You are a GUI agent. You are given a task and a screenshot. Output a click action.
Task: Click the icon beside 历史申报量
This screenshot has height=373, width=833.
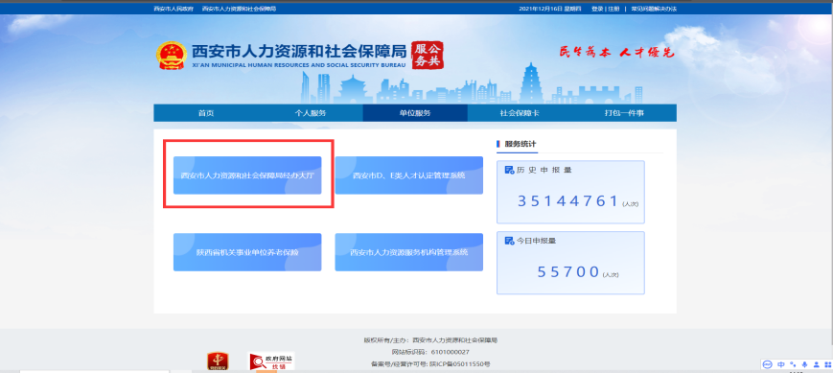coord(509,171)
